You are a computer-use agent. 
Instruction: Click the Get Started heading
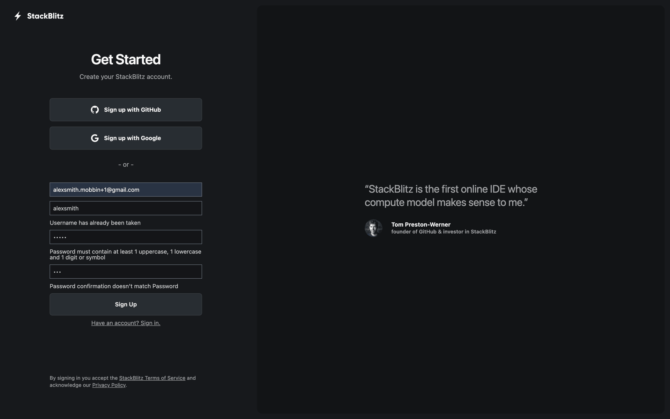126,60
